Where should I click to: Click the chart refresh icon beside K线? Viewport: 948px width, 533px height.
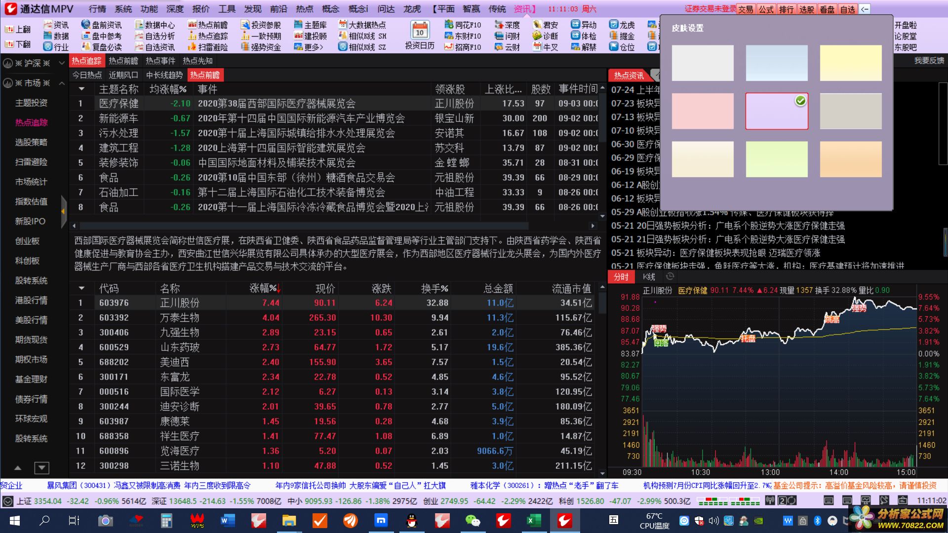(x=670, y=277)
